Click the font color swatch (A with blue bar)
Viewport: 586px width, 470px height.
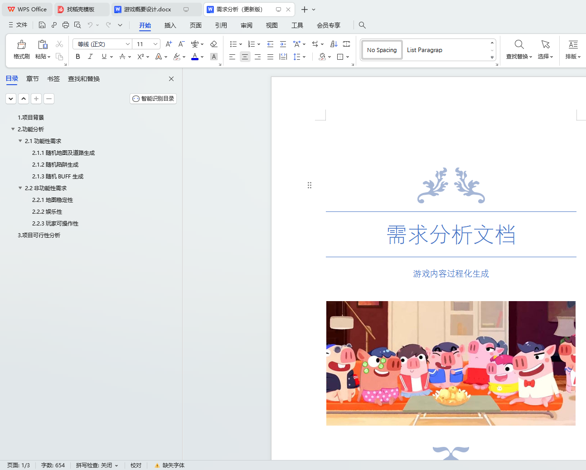[x=195, y=57]
